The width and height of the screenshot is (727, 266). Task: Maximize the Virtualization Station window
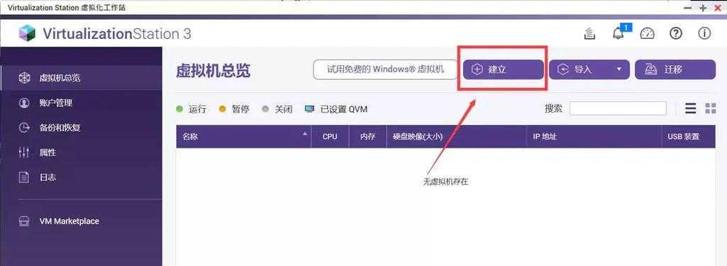tap(703, 7)
